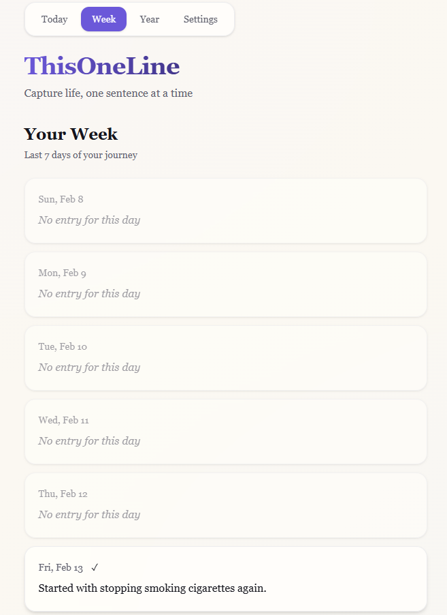Open the Tue, Feb 10 entry card

225,357
